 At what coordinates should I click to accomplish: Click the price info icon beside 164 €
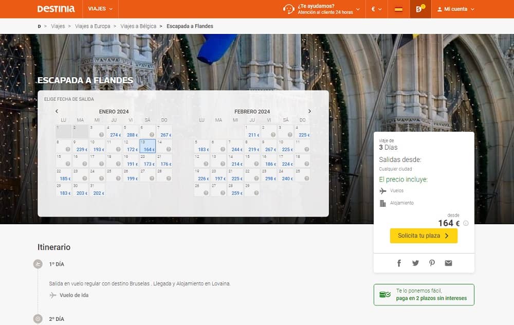point(466,223)
